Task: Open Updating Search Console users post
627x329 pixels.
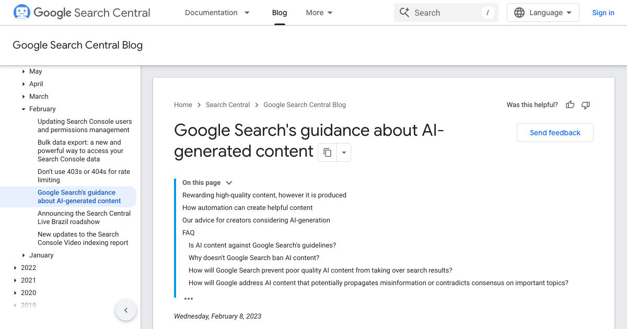Action: tap(85, 126)
